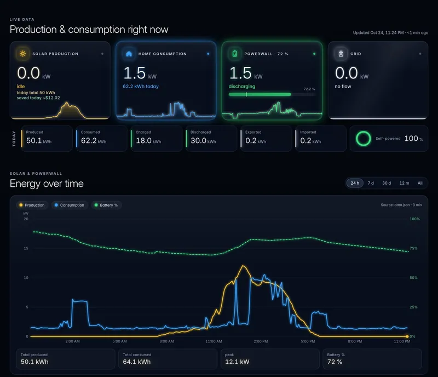Click the green Battery % legend dot
Viewport: 438px width, 377px height.
pyautogui.click(x=96, y=205)
